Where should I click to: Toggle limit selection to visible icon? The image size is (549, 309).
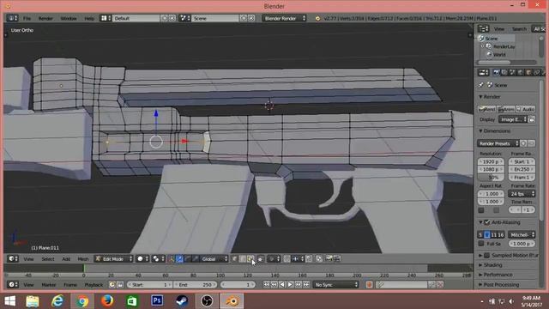(260, 259)
